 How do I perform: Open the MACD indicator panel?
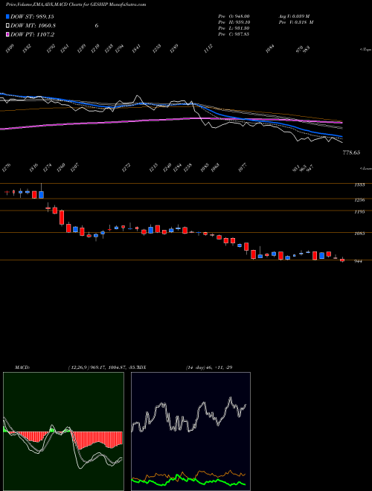(63, 431)
